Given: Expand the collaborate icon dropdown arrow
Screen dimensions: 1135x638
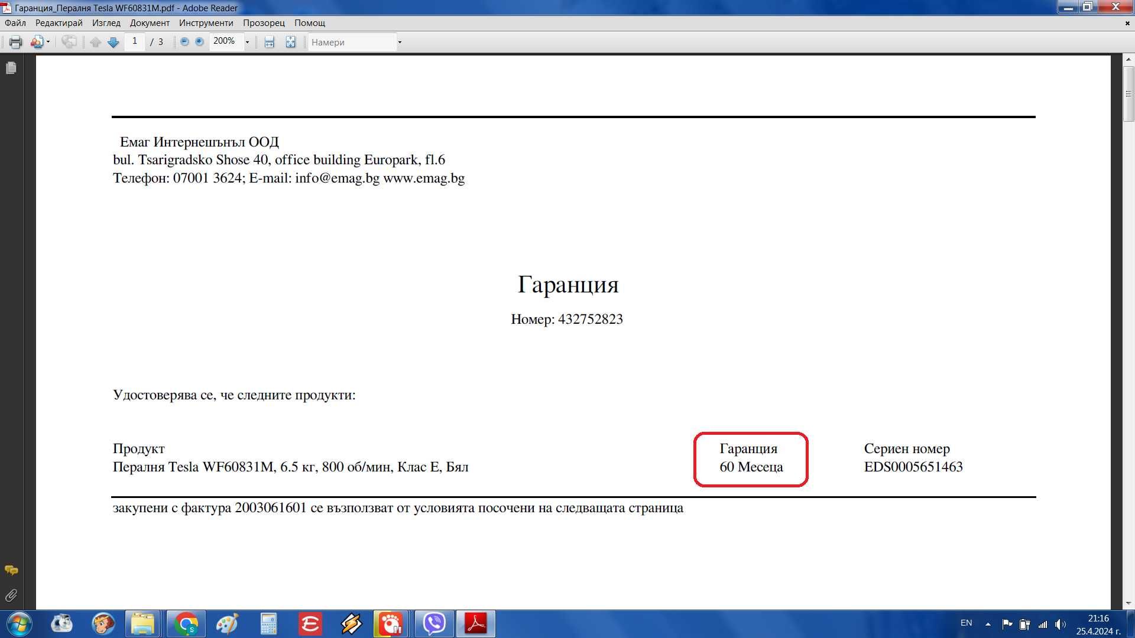Looking at the screenshot, I should pyautogui.click(x=48, y=42).
